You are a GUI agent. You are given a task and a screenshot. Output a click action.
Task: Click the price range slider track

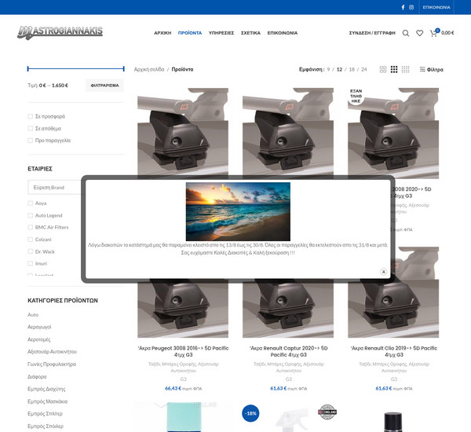point(75,69)
